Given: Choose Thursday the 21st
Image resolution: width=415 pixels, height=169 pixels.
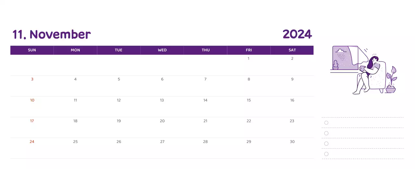Looking at the screenshot, I should 205,121.
